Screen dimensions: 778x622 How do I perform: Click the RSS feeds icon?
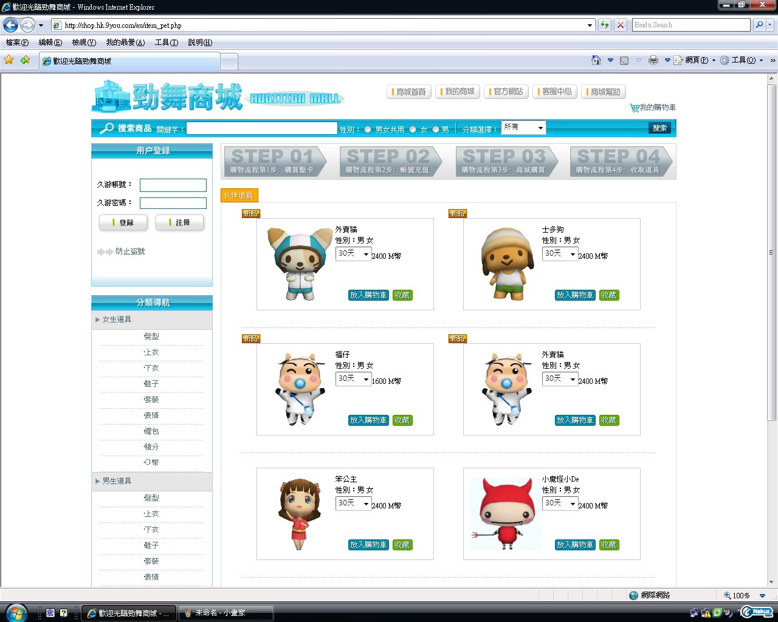point(624,60)
